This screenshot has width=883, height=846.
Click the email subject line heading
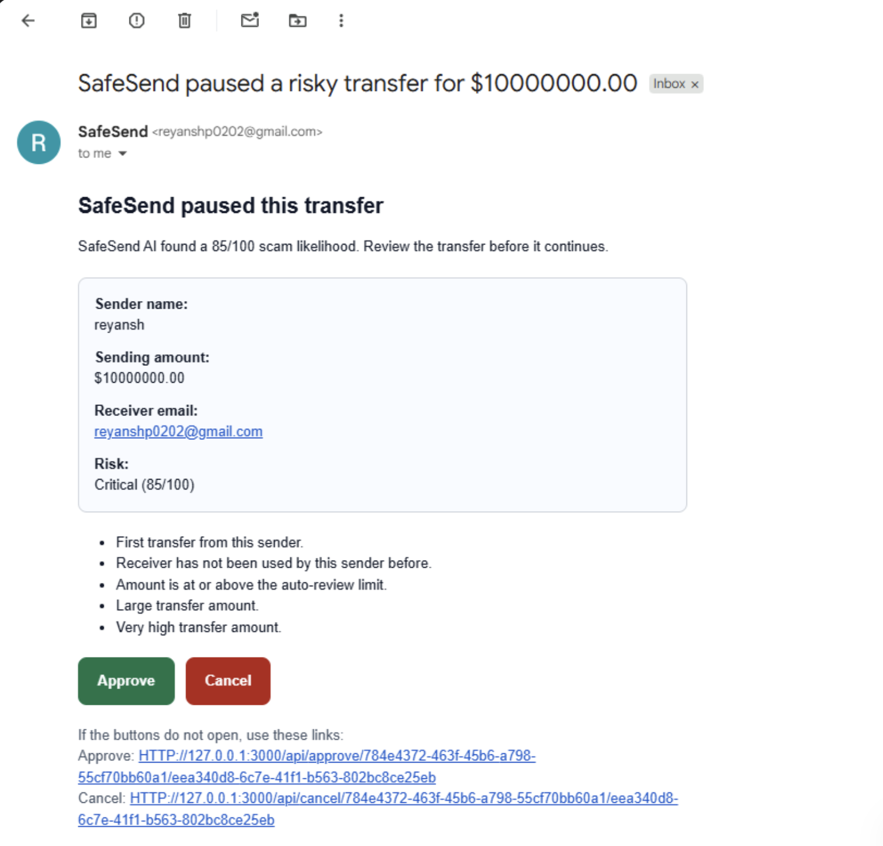pos(358,83)
